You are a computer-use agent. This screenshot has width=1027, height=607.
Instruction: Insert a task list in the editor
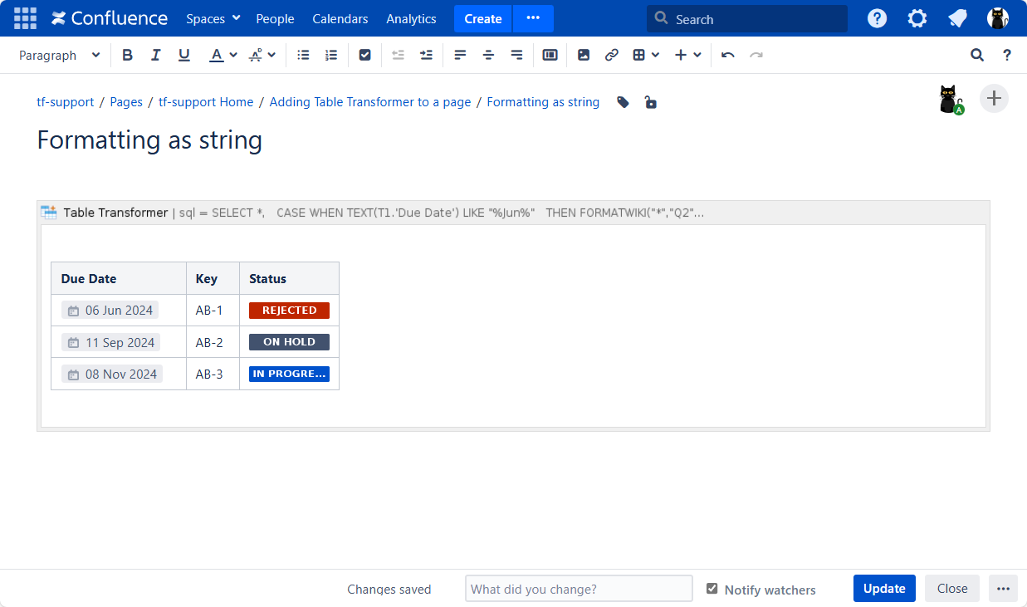(x=364, y=55)
